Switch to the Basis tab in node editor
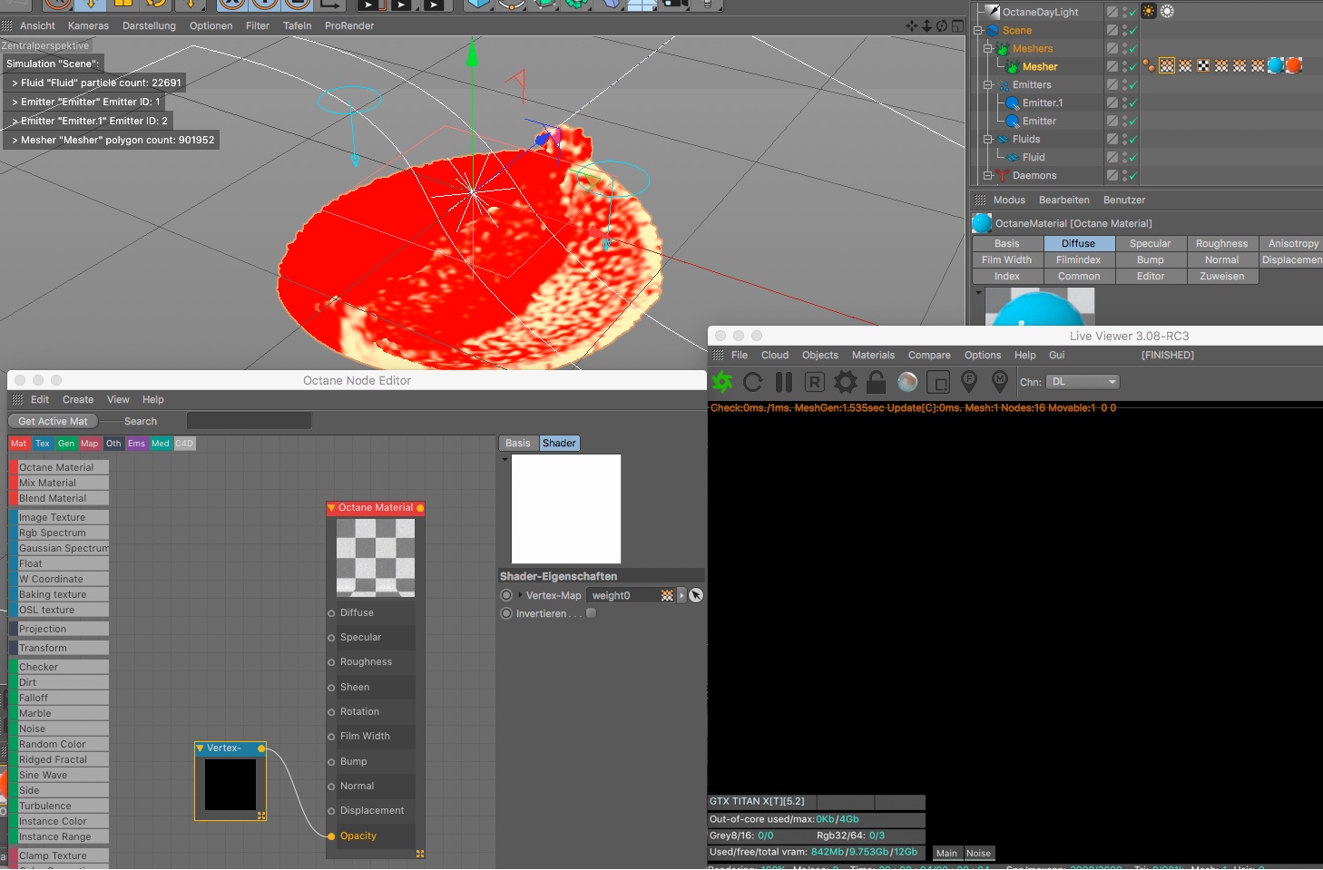1323x870 pixels. click(518, 444)
